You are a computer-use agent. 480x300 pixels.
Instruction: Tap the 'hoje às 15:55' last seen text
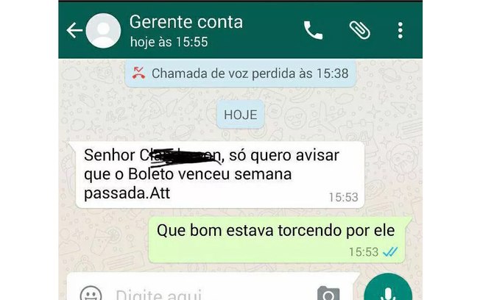click(169, 42)
